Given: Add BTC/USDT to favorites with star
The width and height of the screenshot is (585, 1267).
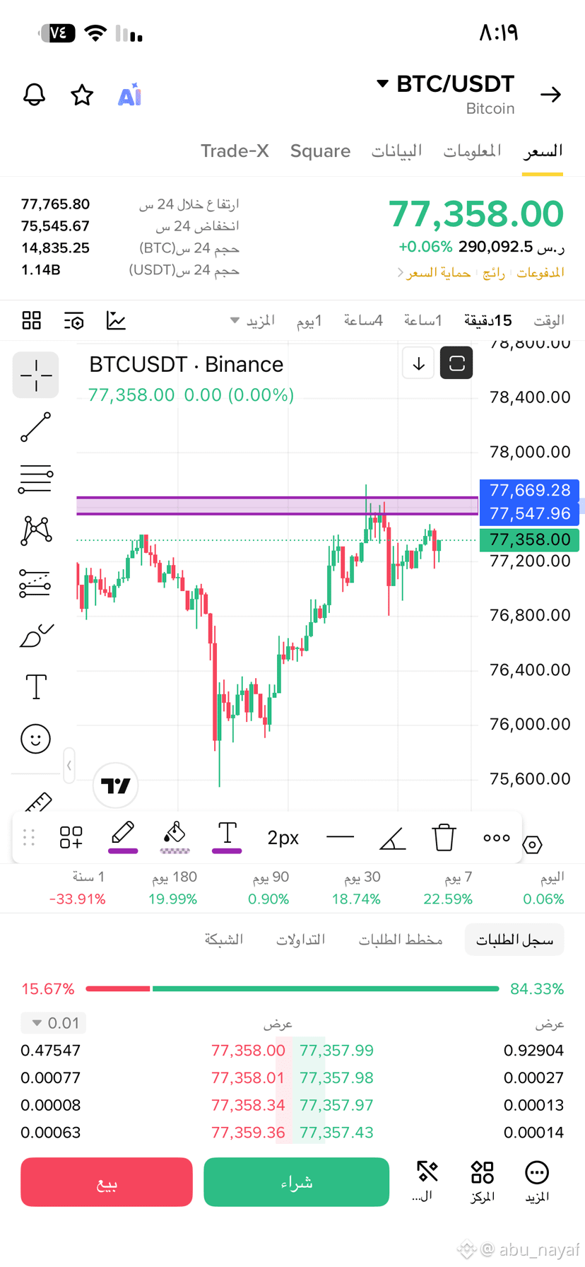Looking at the screenshot, I should (x=82, y=95).
